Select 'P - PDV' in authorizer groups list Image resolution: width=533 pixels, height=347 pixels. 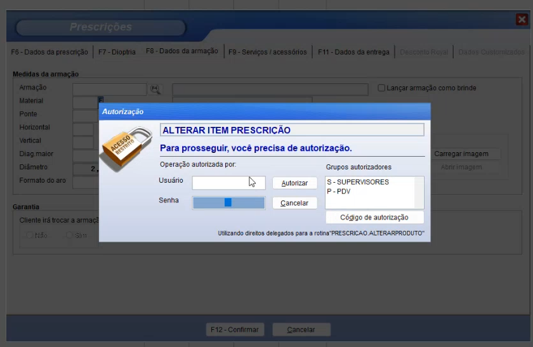(x=339, y=191)
